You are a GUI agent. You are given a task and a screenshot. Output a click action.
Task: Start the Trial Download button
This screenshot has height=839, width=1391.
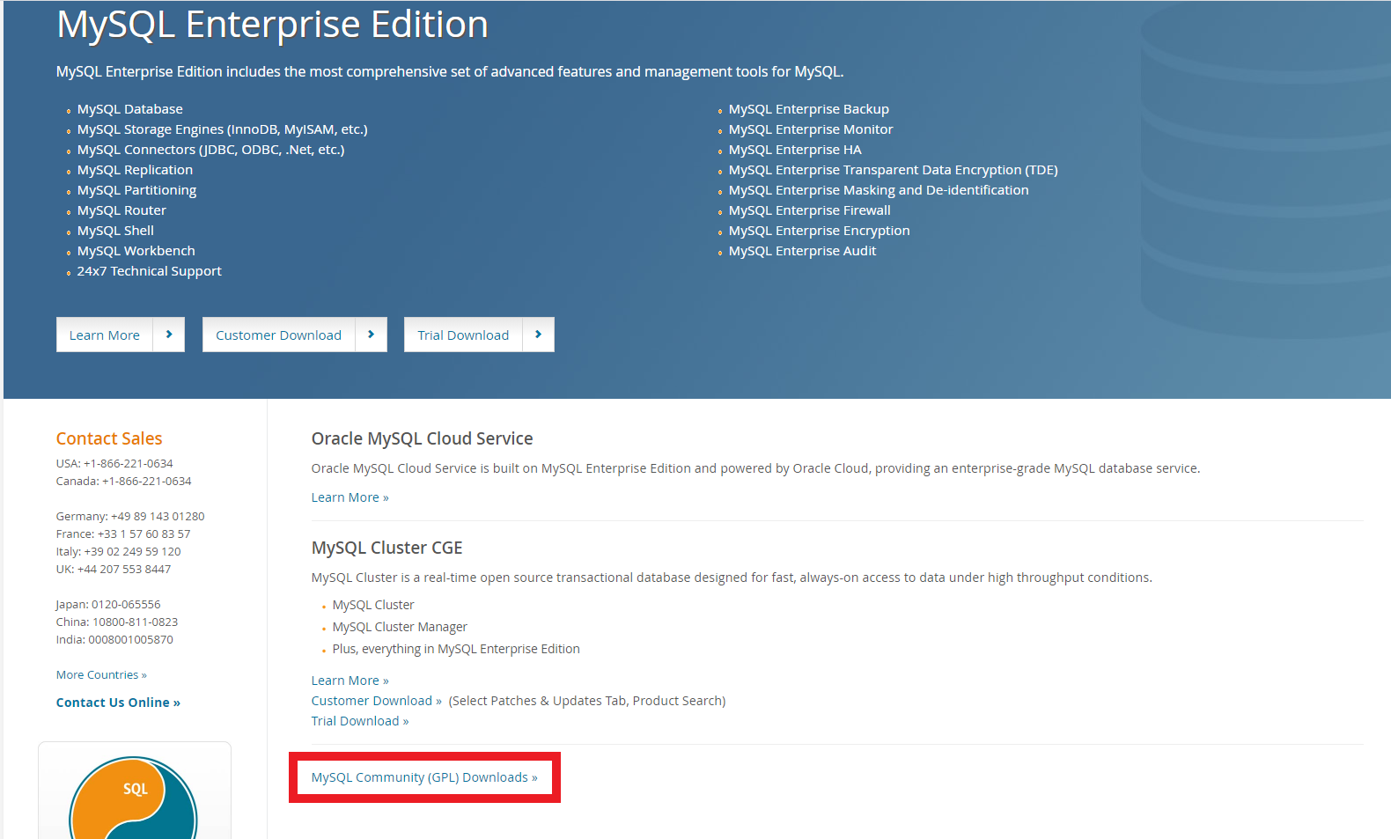click(479, 335)
